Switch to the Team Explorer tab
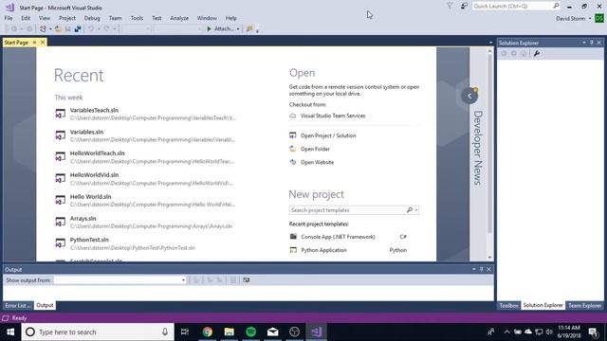Screen dimensions: 607x341 pos(584,305)
